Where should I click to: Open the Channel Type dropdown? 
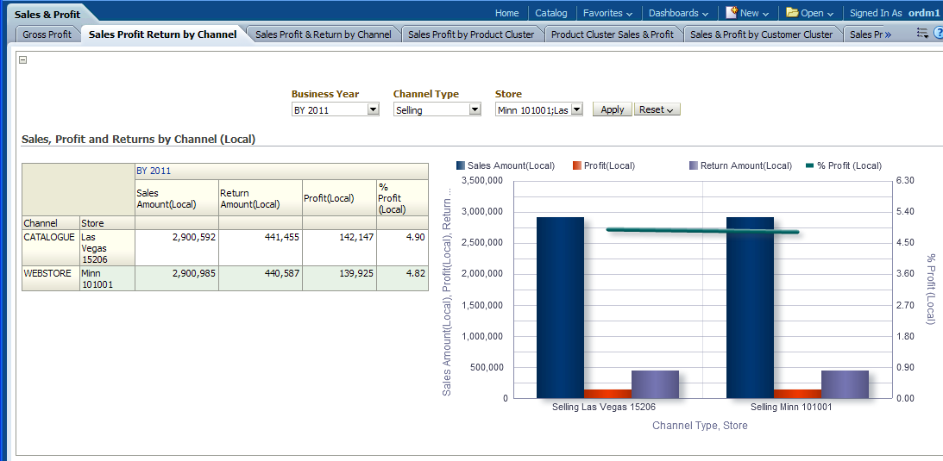pyautogui.click(x=475, y=109)
